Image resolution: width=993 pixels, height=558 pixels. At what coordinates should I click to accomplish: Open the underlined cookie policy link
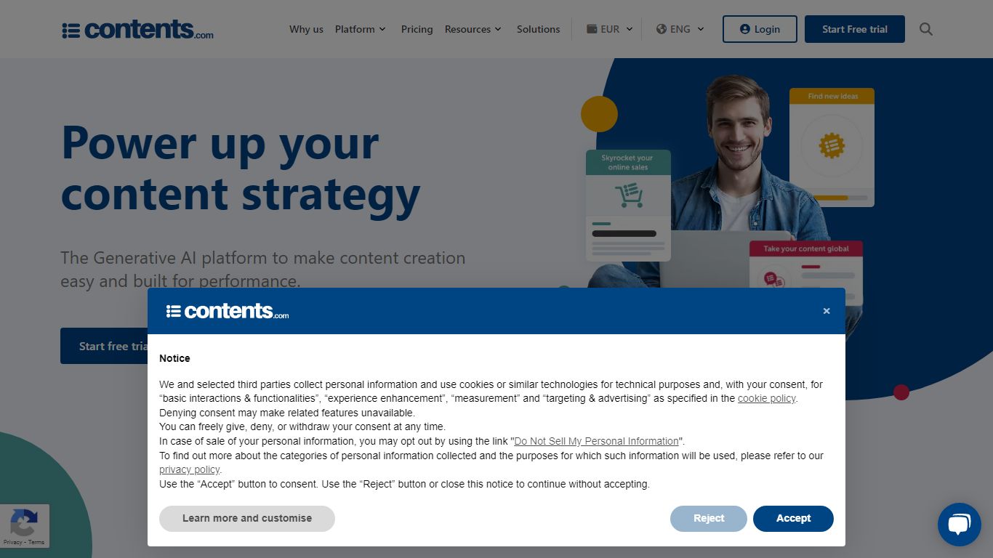(766, 398)
